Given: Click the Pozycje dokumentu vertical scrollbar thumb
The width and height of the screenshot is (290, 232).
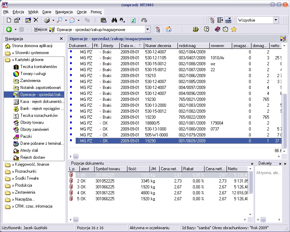Looking at the screenshot, I should [250, 182].
